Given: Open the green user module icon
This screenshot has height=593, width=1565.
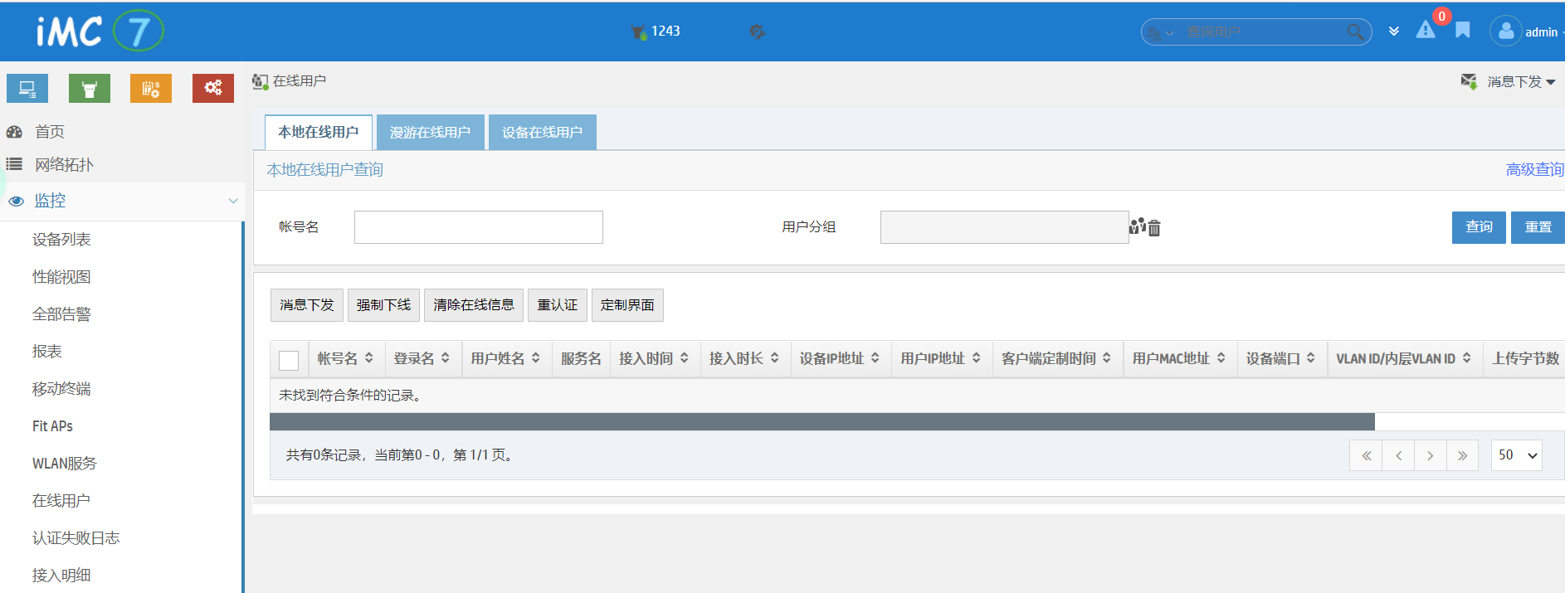Looking at the screenshot, I should pos(90,88).
